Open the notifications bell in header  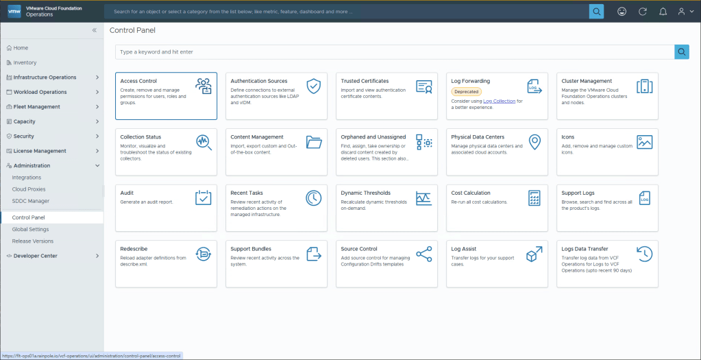click(x=663, y=12)
